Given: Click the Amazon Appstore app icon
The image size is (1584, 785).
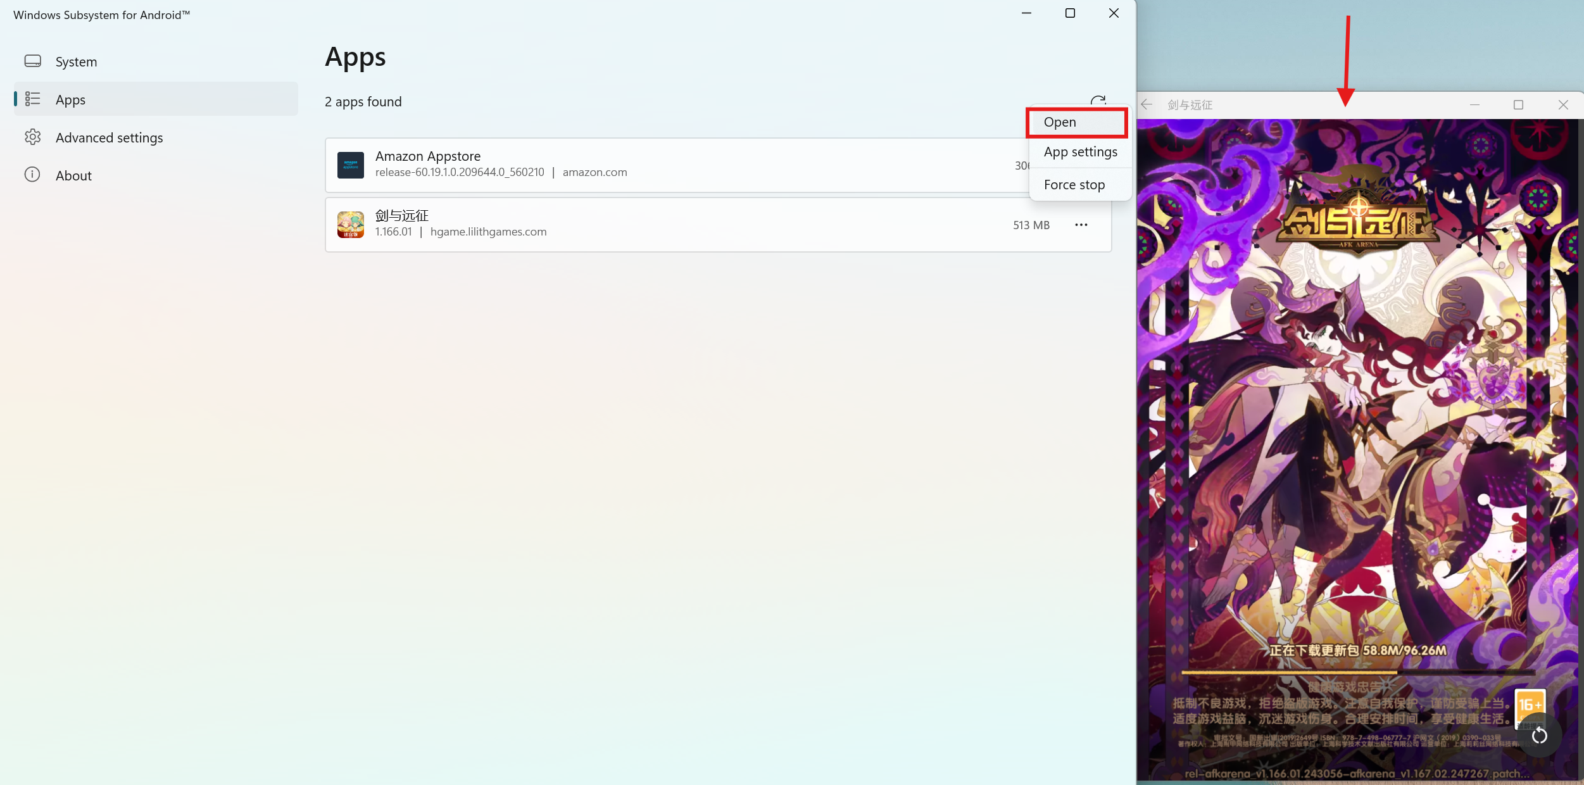Looking at the screenshot, I should pos(350,165).
